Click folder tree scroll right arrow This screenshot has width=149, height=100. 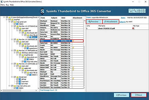(x=36, y=90)
